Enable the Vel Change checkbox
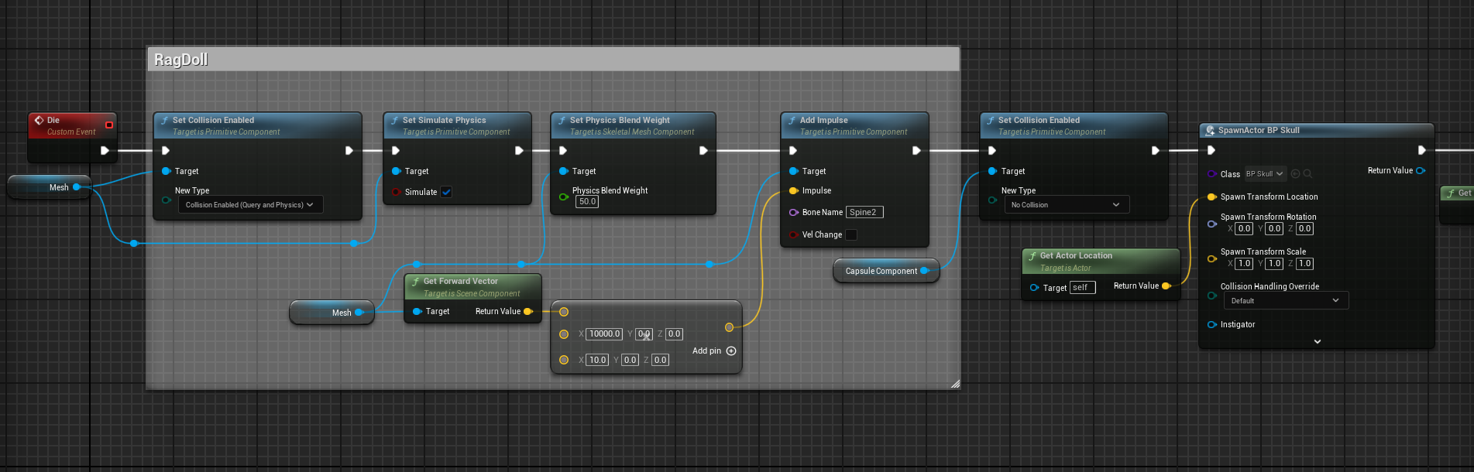Viewport: 1474px width, 472px height. 851,235
